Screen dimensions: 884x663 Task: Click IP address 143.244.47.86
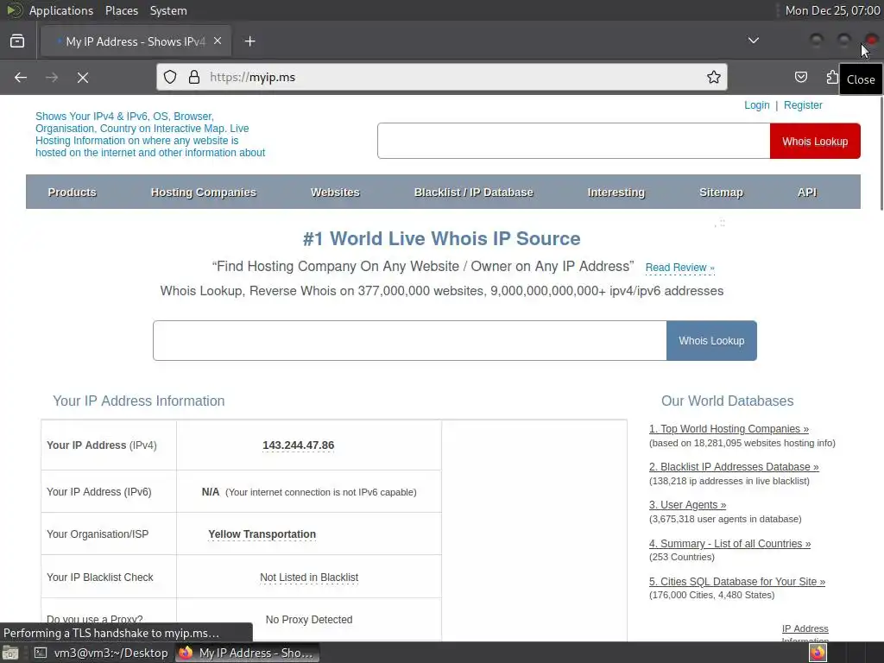click(298, 445)
